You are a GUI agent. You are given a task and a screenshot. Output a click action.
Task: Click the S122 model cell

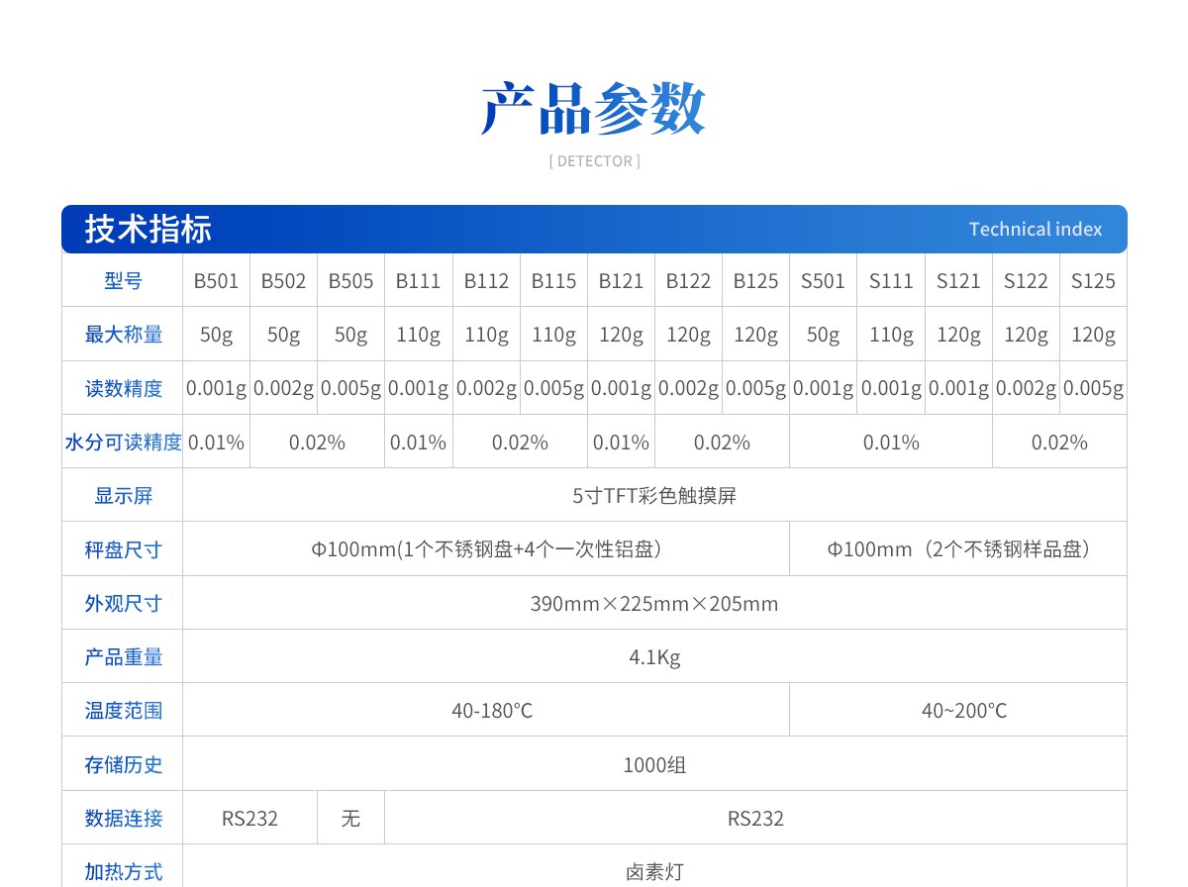click(1026, 281)
